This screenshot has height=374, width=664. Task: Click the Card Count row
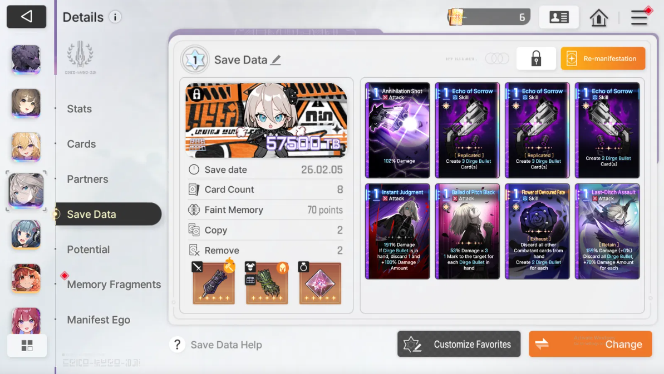click(265, 190)
